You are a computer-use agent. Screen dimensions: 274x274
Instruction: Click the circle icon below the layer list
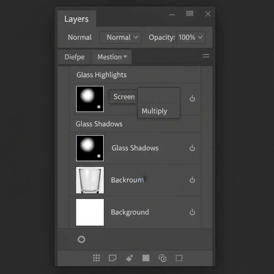pos(81,239)
